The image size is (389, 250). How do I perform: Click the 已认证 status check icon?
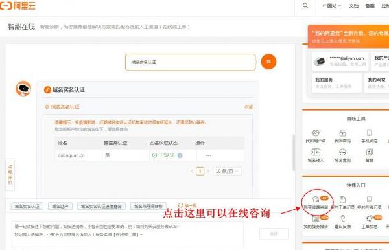pos(154,155)
